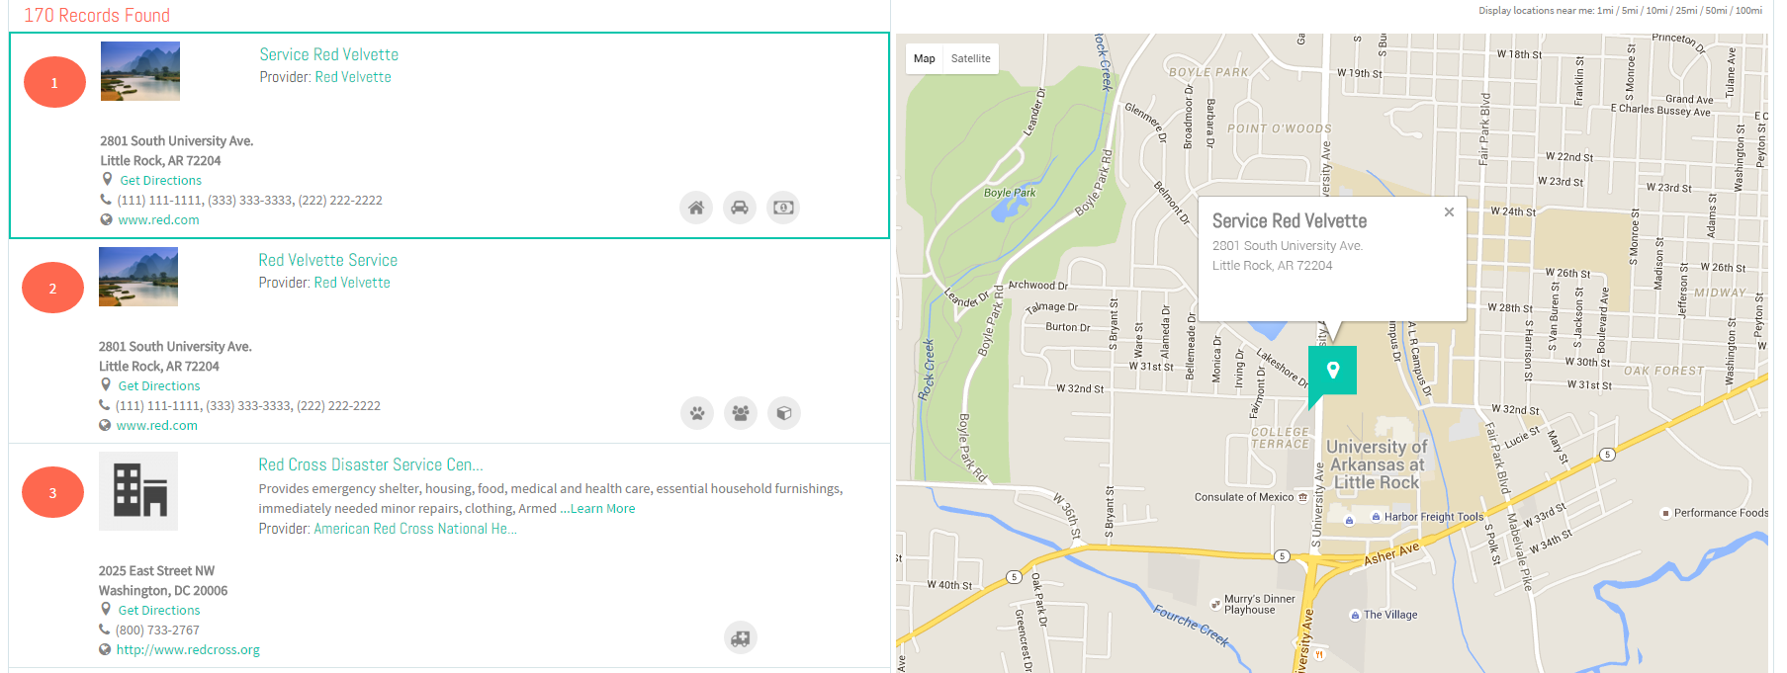Click the ambulance icon in Red Cross listing
Screen dimensions: 1787x673
[741, 637]
